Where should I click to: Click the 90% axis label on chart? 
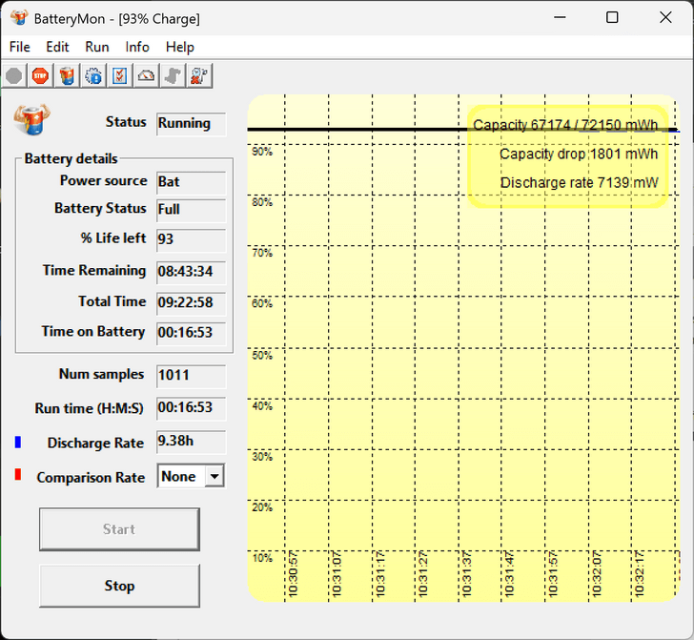pos(262,152)
